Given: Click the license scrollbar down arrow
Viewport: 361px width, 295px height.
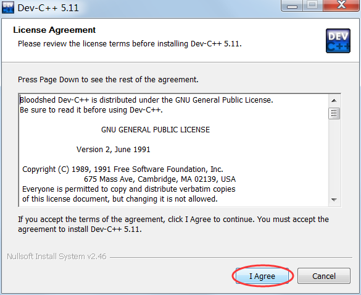Looking at the screenshot, I should [334, 200].
